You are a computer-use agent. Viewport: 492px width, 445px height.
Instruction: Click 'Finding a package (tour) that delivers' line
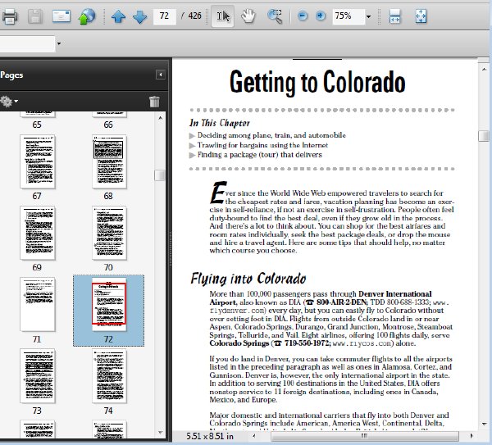pos(259,155)
